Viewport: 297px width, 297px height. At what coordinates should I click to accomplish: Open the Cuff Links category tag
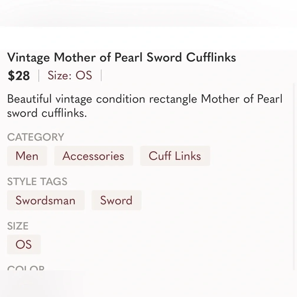point(175,156)
